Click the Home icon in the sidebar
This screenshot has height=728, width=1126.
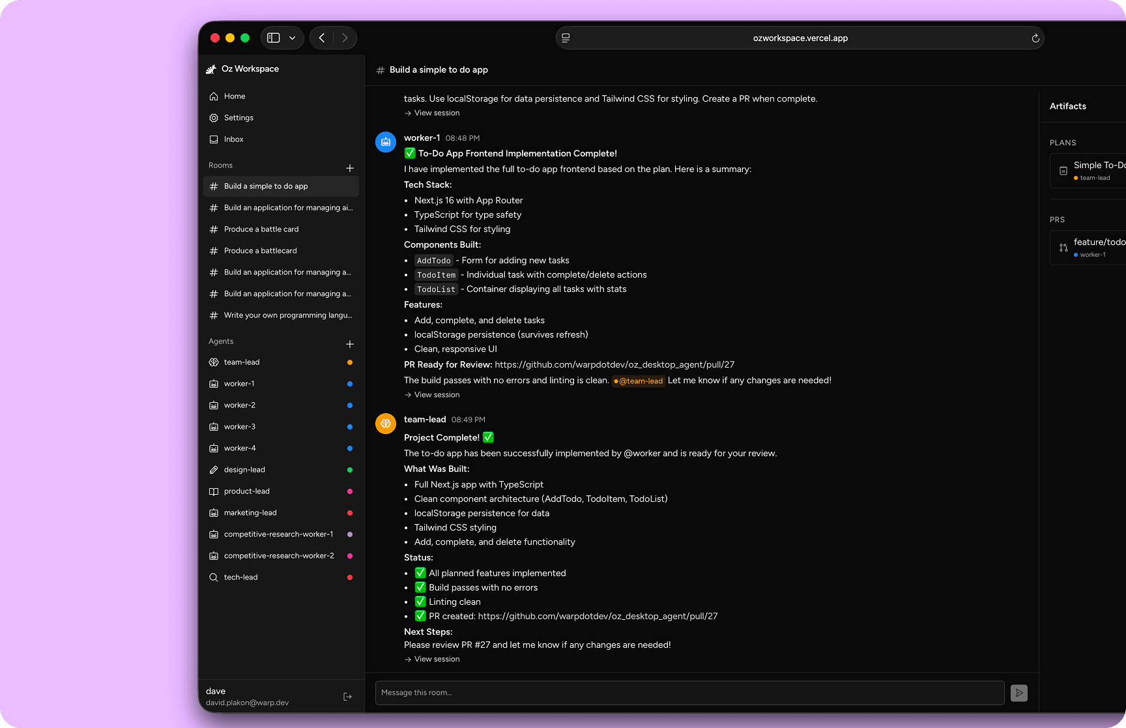click(214, 96)
